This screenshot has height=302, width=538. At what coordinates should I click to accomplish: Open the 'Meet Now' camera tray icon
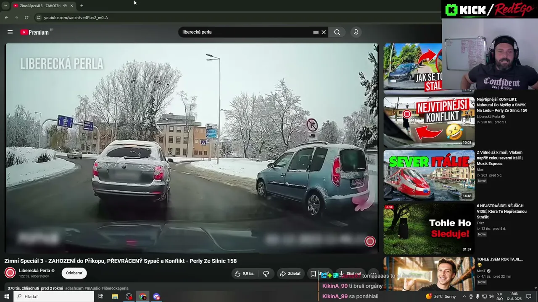click(x=471, y=297)
